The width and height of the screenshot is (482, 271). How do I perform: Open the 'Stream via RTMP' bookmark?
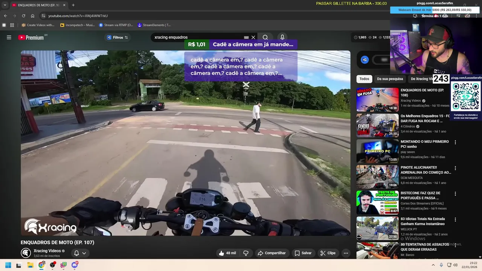click(116, 25)
